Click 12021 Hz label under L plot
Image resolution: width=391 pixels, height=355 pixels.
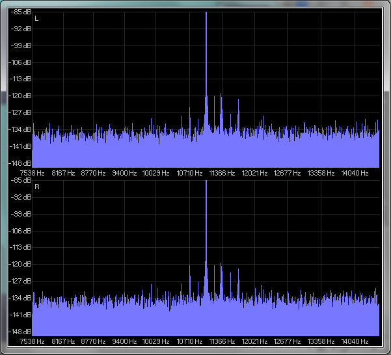point(254,173)
